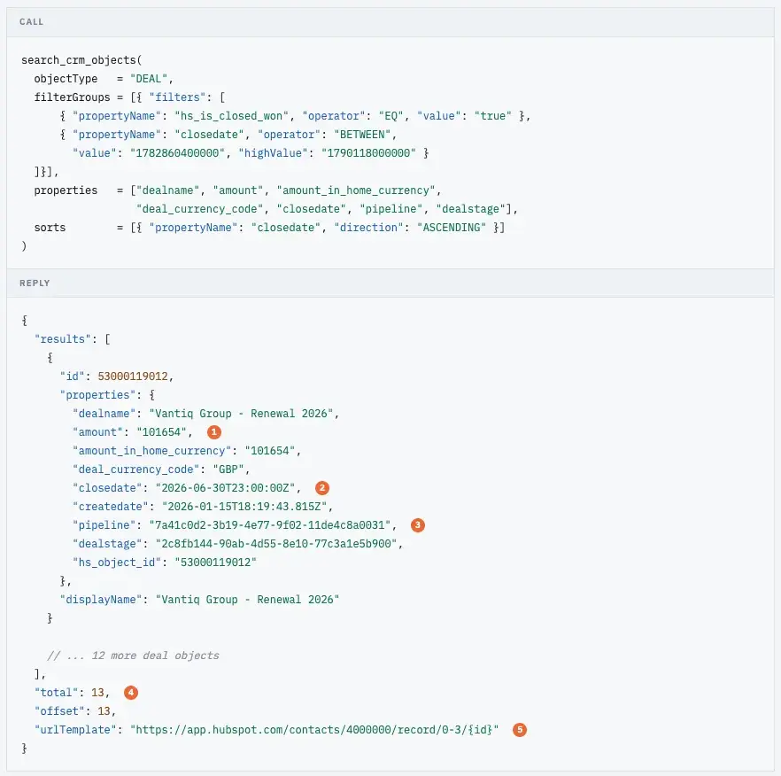781x776 pixels.
Task: Click the "101654" value on the "amount" line
Action: pos(161,432)
